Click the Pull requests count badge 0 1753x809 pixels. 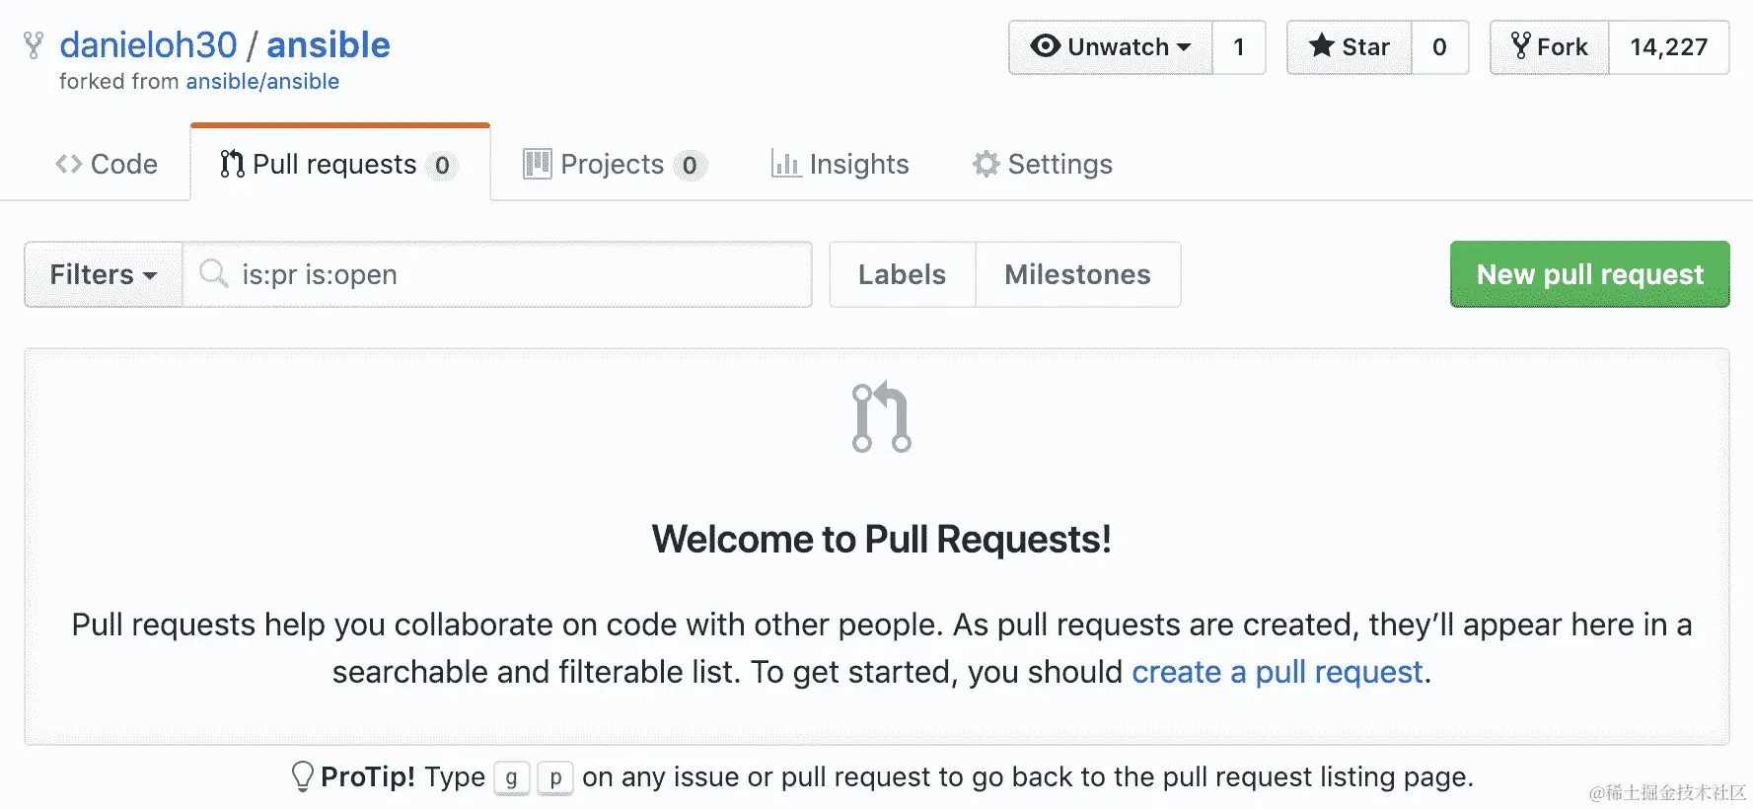click(442, 165)
